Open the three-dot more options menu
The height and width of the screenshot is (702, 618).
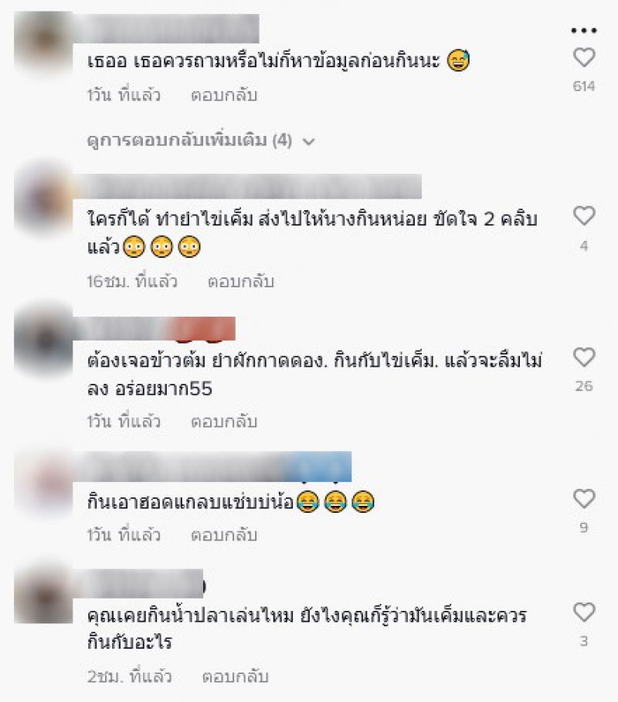[x=584, y=30]
